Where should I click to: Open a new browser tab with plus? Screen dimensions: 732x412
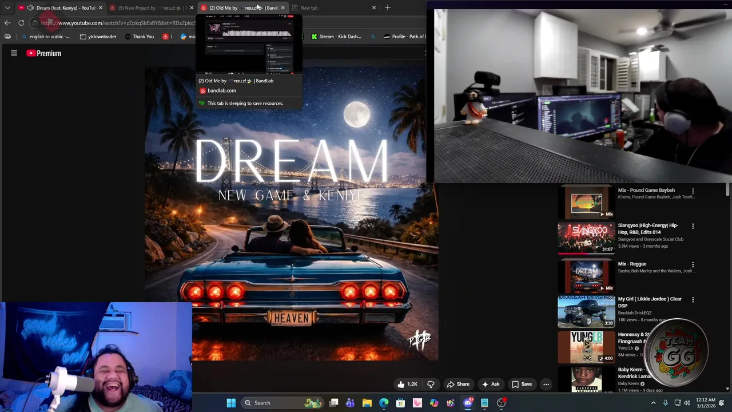(x=388, y=8)
